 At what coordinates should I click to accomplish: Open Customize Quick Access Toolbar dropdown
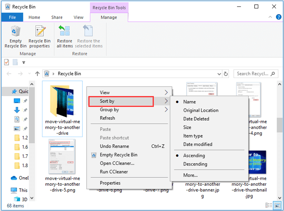tap(24, 63)
